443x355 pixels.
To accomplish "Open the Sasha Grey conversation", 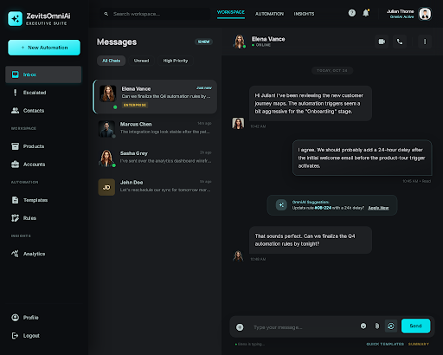I will click(155, 158).
